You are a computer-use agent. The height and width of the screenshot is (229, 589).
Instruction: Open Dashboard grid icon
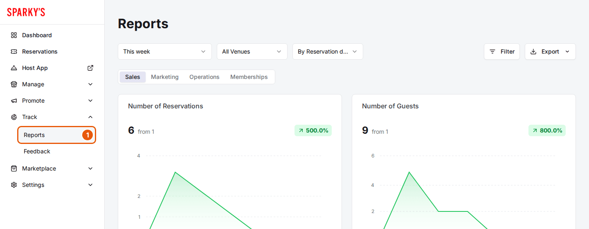click(14, 35)
